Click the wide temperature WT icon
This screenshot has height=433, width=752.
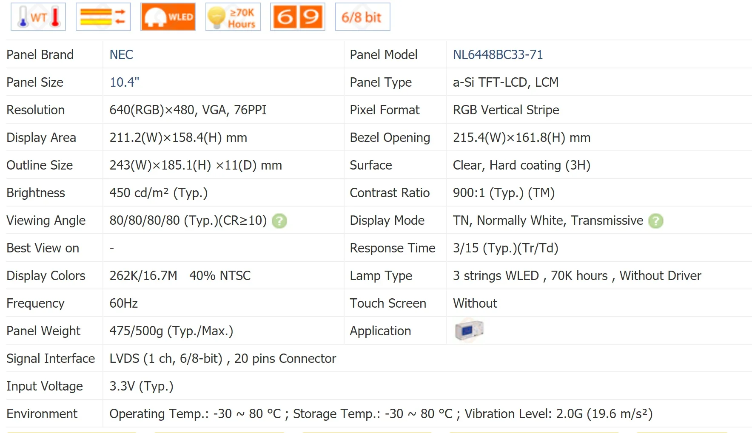coord(38,17)
